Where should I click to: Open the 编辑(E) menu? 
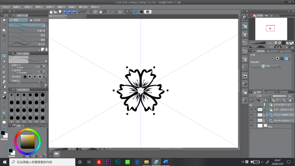pos(17,7)
